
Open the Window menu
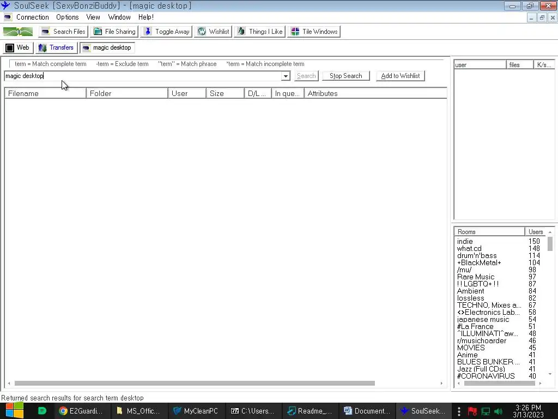coord(119,17)
